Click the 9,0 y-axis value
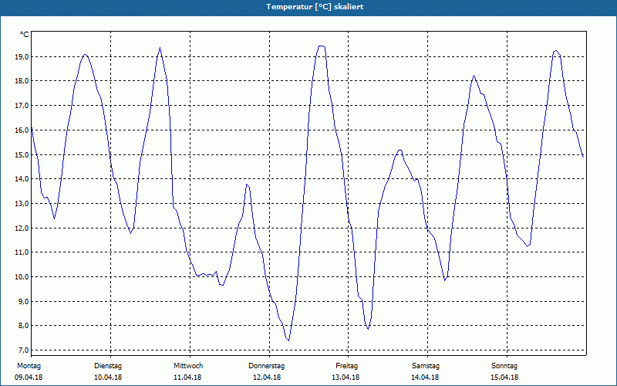This screenshot has height=386, width=617. coord(23,301)
